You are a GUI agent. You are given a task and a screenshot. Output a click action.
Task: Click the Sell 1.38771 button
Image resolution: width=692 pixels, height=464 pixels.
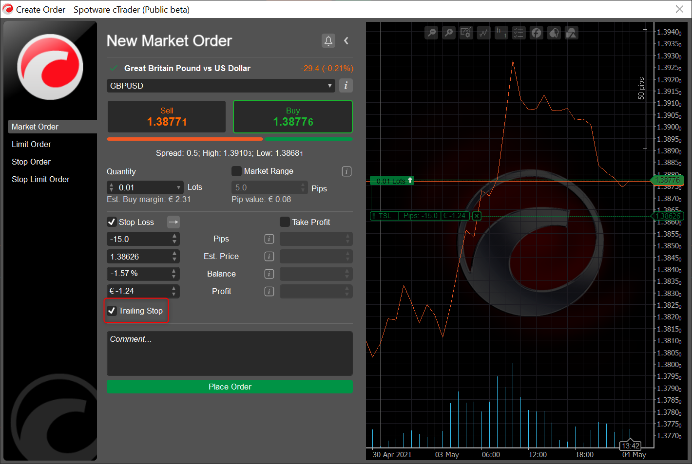[167, 117]
